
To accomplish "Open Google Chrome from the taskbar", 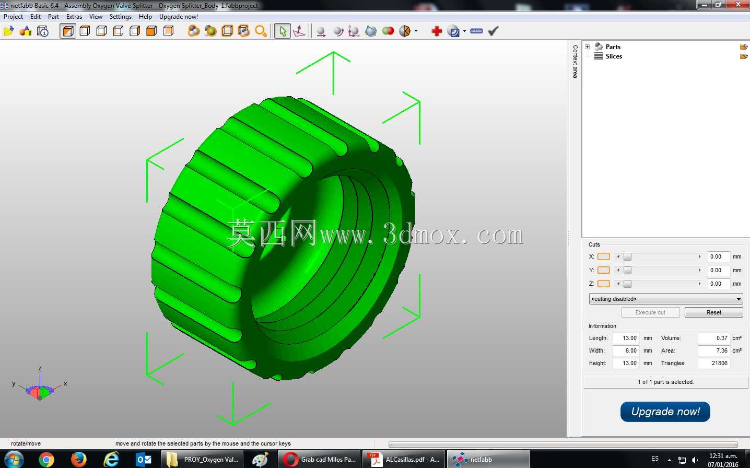I will pyautogui.click(x=46, y=460).
